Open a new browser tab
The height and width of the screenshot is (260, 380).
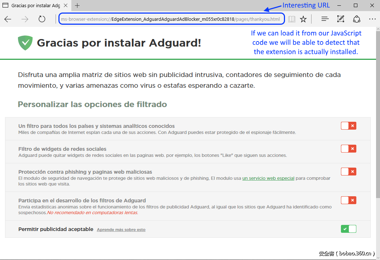(x=77, y=6)
